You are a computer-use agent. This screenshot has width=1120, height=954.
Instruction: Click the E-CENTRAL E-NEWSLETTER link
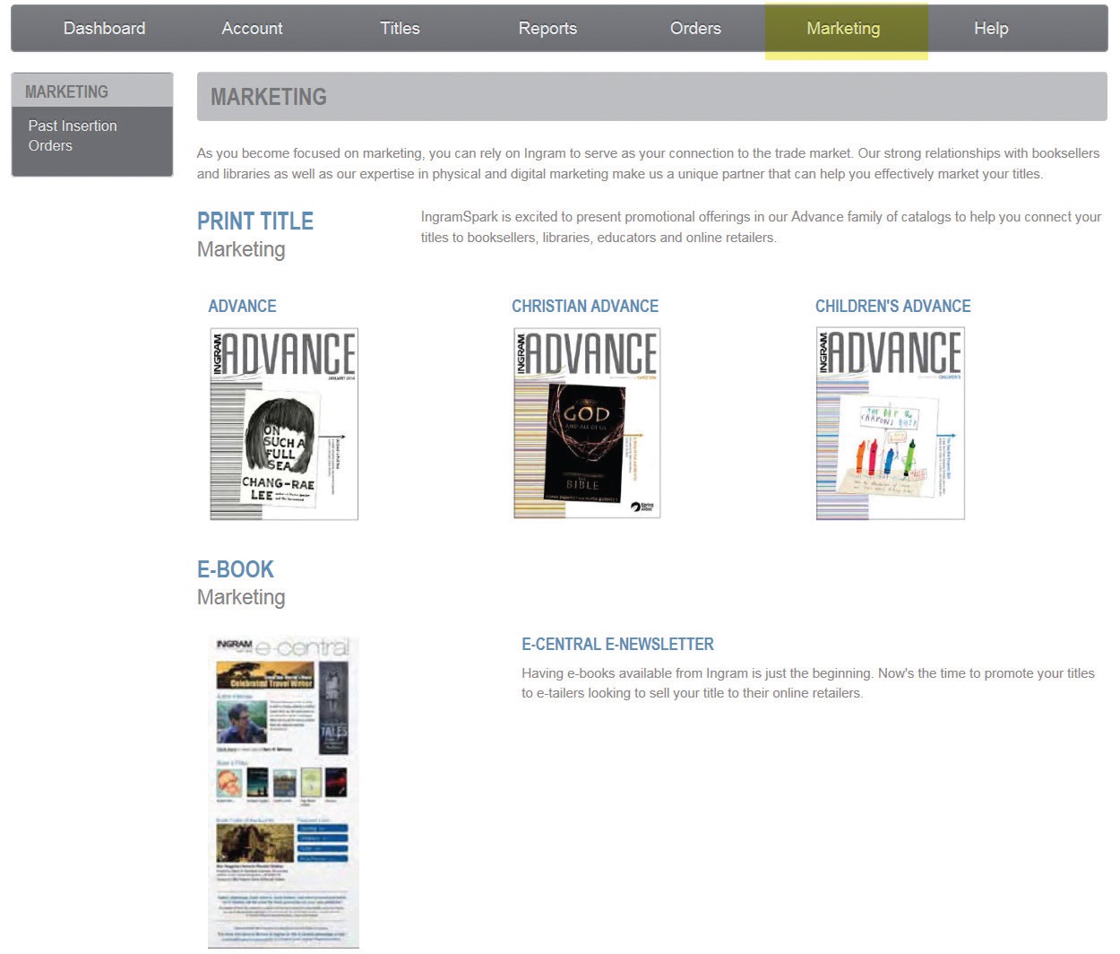click(x=617, y=645)
